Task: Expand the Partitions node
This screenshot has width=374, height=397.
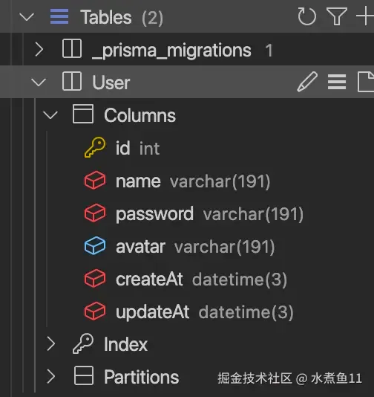Action: pos(51,376)
